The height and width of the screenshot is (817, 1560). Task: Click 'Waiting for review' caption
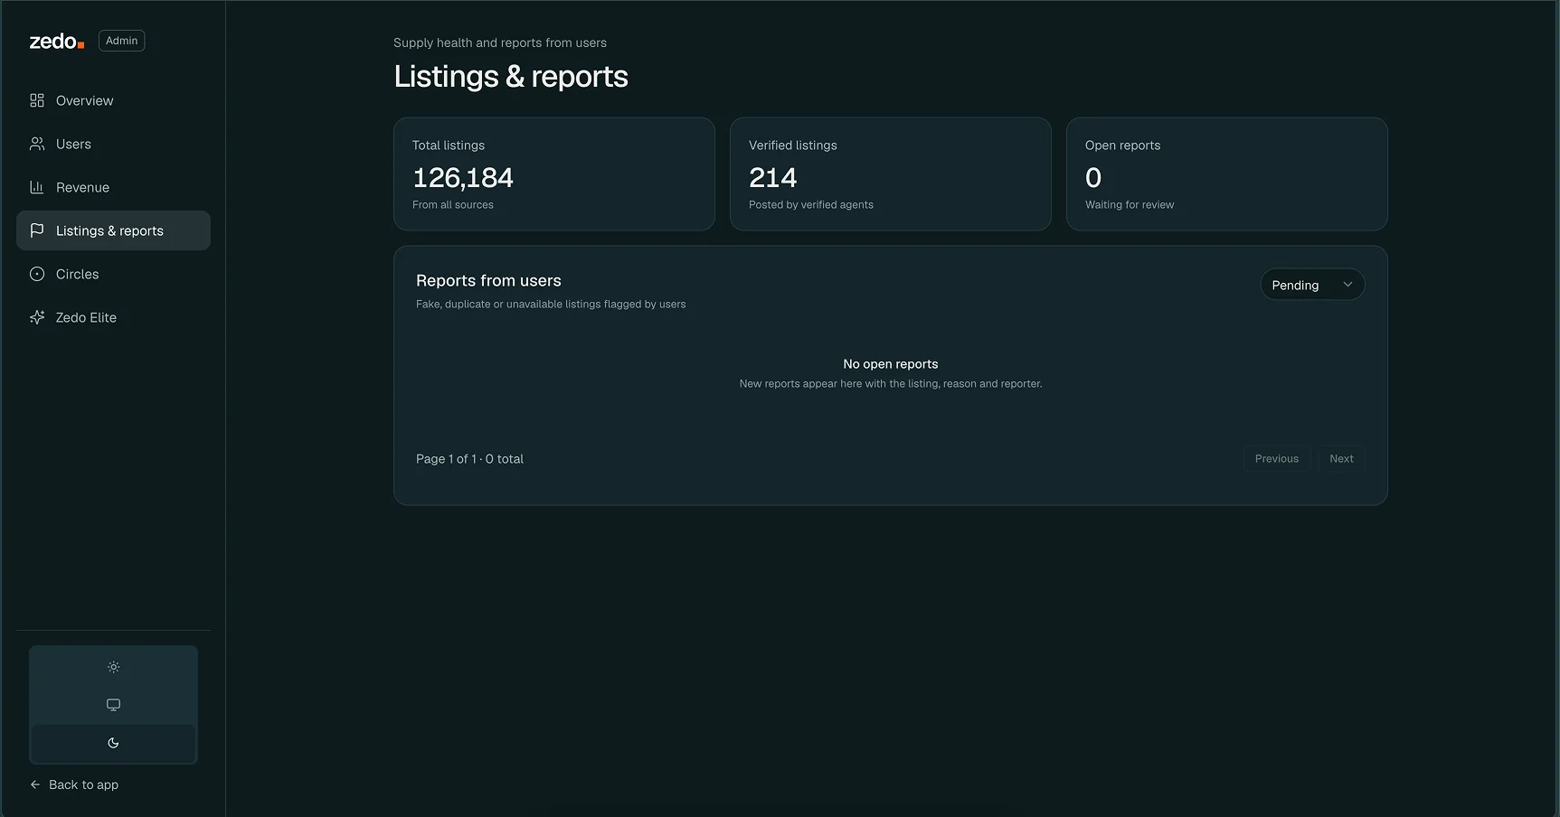coord(1130,205)
